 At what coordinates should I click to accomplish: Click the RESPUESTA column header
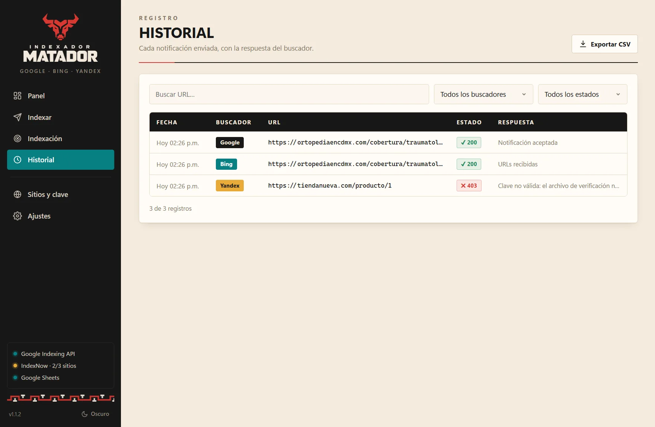(516, 122)
